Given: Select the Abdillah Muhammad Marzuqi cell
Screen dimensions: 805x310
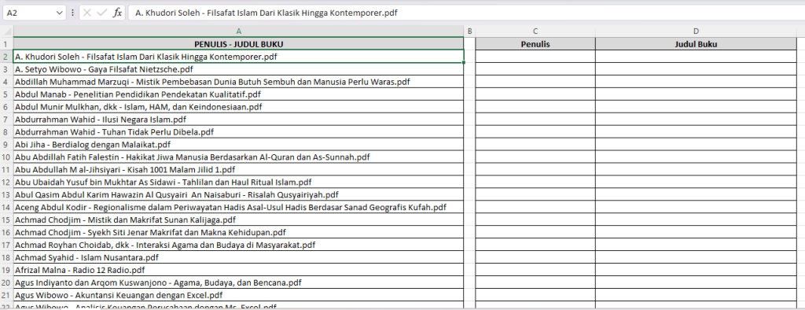Looking at the screenshot, I should tap(239, 82).
